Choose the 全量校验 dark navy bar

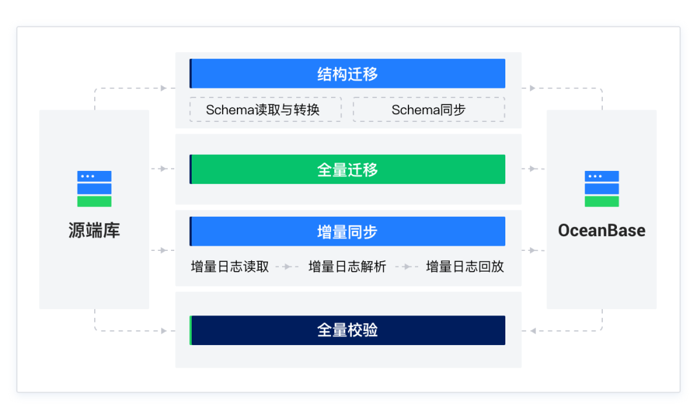(x=347, y=330)
